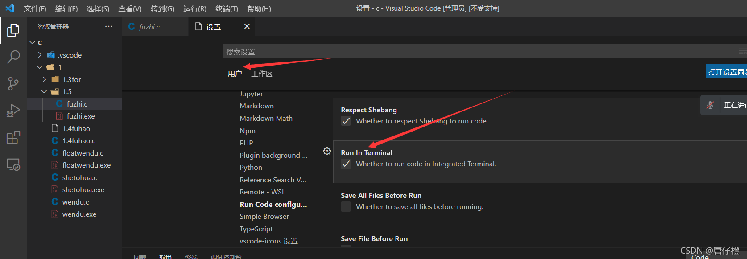This screenshot has height=259, width=747.
Task: Expand the .vscode folder chevron
Action: [40, 55]
